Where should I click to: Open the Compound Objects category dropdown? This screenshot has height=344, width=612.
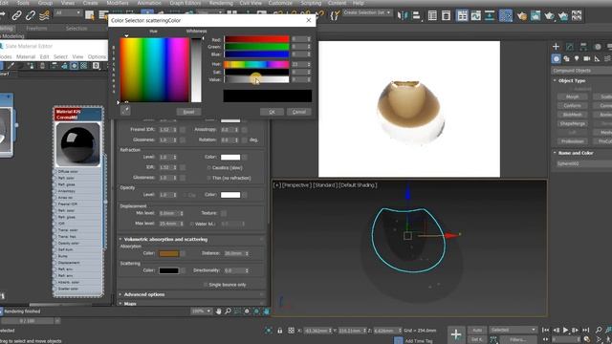pyautogui.click(x=581, y=71)
